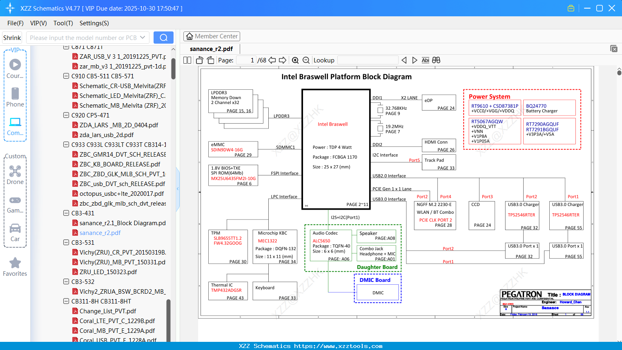Click the yellow briefcase icon in title bar
622x350 pixels.
point(571,8)
